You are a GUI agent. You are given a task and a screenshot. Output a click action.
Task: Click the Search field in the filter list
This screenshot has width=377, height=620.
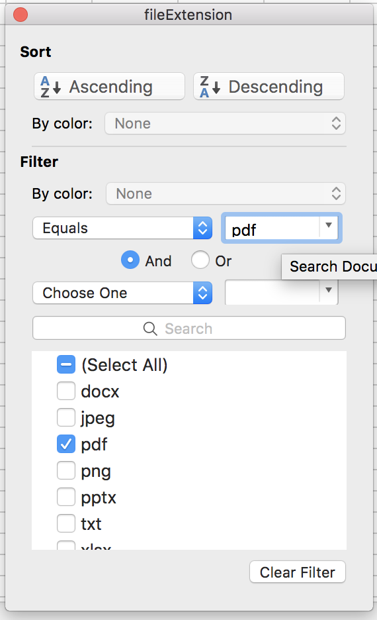point(189,328)
